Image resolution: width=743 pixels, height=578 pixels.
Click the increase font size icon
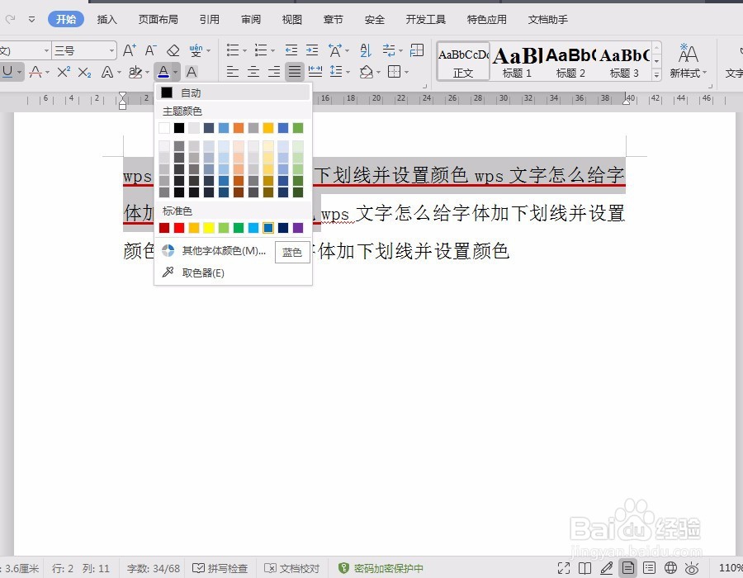click(x=130, y=50)
